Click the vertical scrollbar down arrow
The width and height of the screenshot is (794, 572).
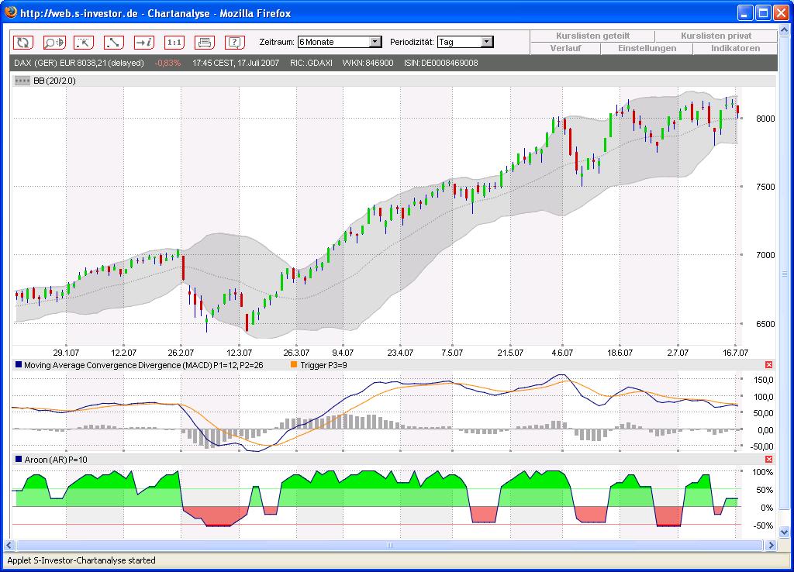785,532
